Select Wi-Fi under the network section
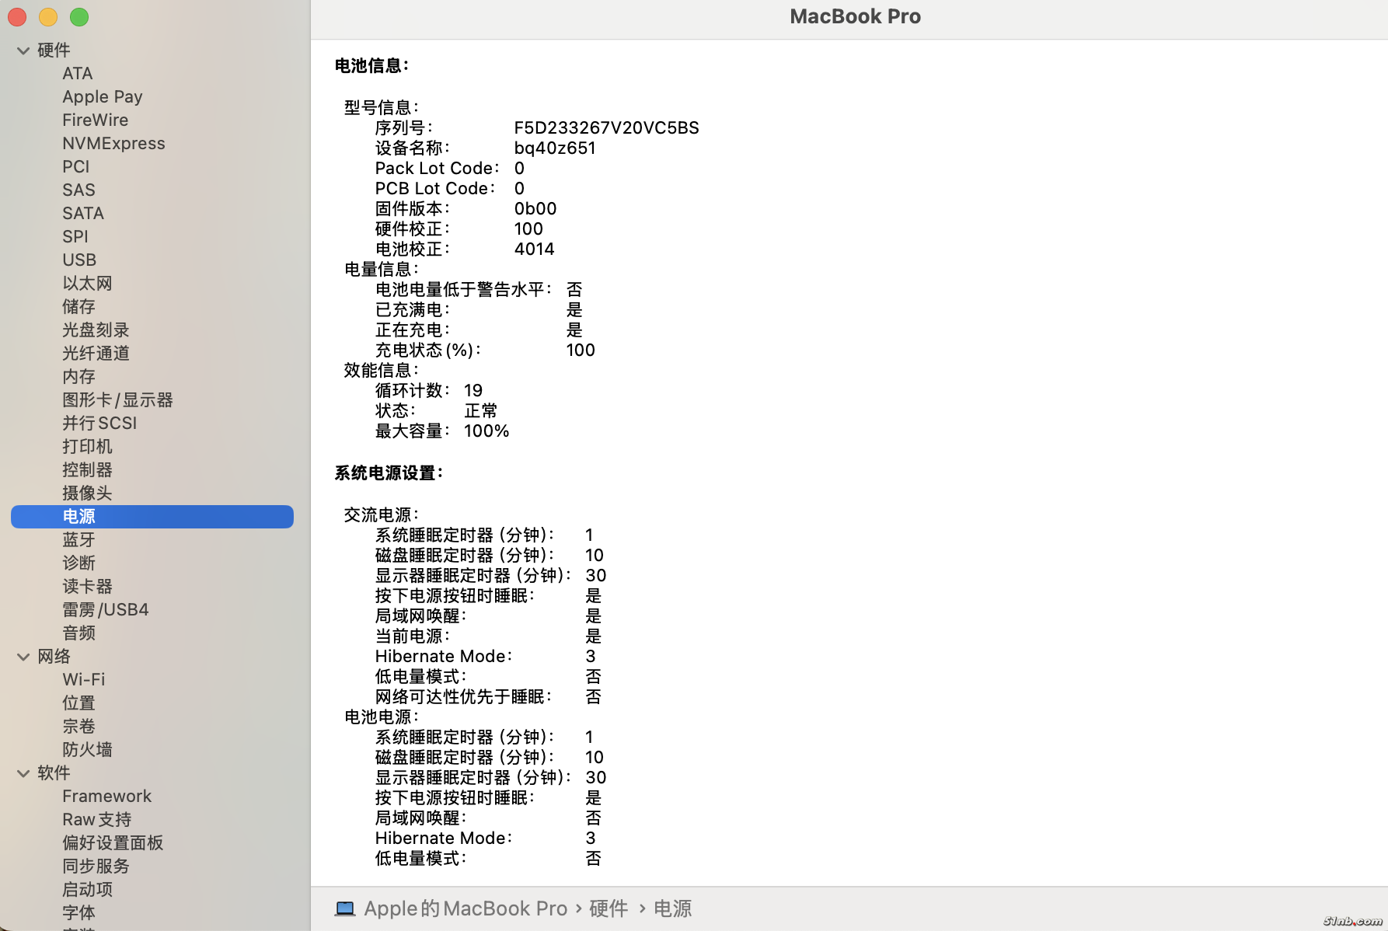The width and height of the screenshot is (1388, 931). [83, 679]
